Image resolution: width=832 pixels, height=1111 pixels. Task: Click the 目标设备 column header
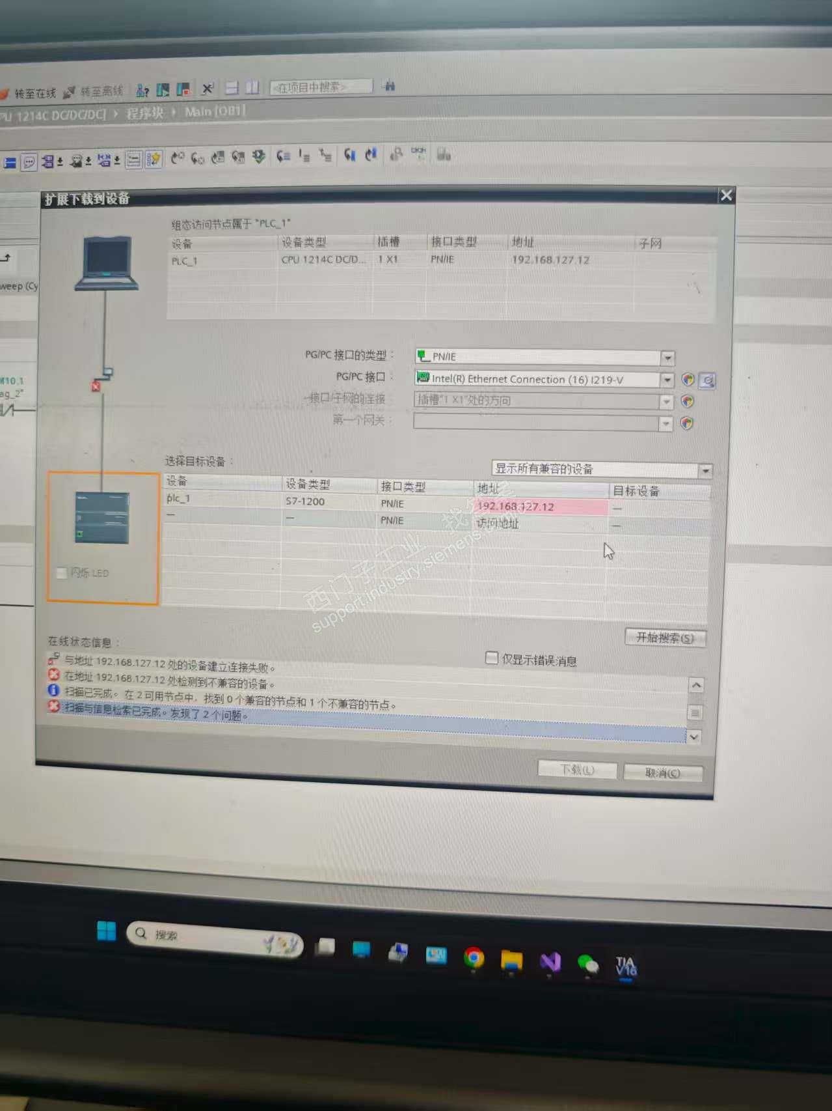(x=658, y=491)
